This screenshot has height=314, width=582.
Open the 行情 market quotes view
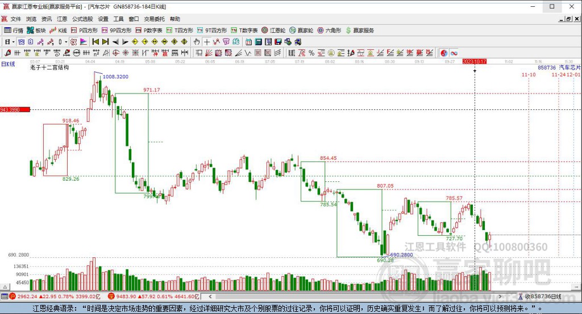pyautogui.click(x=14, y=31)
